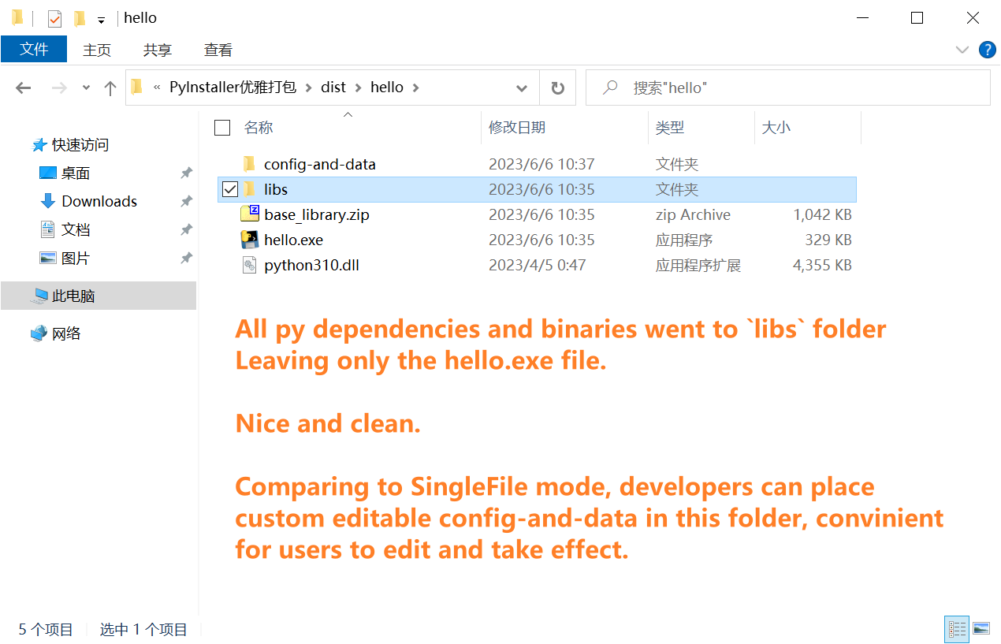Switch to the 查看 ribbon tab
This screenshot has height=644, width=1001.
pyautogui.click(x=218, y=50)
